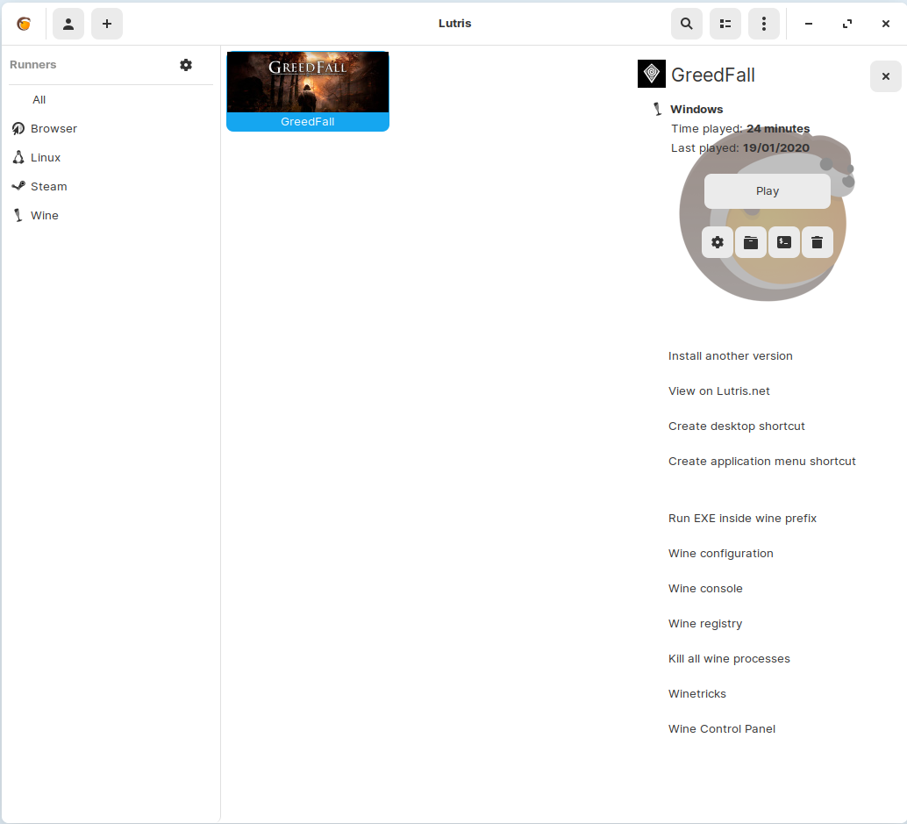Click the trash icon to remove GreedFall

[x=817, y=242]
